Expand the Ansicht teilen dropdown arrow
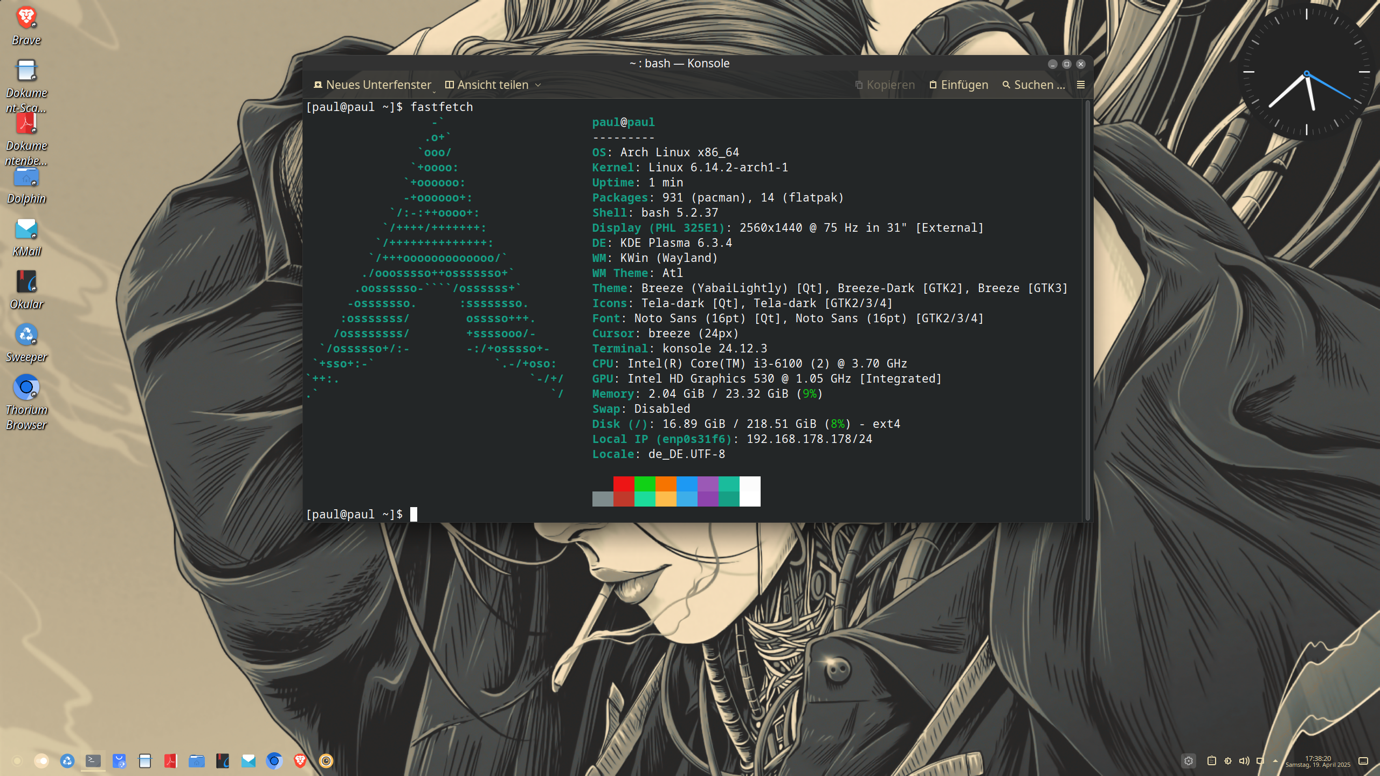Screen dimensions: 1380x776 point(538,85)
